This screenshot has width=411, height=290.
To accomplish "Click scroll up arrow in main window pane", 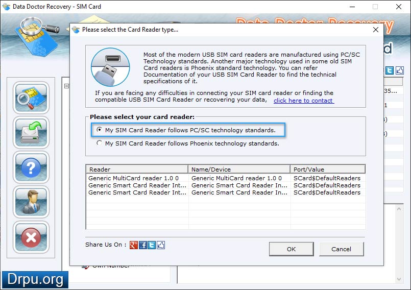I will (x=399, y=209).
